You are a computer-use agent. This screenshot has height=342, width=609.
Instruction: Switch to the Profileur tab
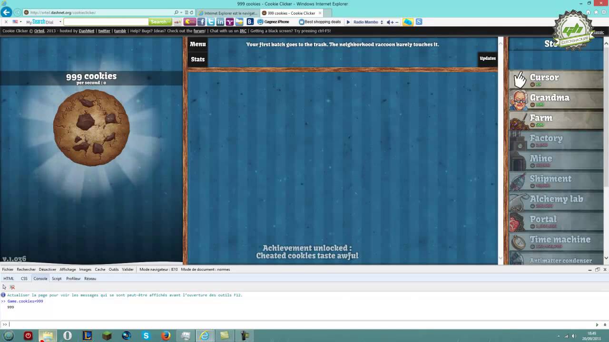(x=73, y=278)
